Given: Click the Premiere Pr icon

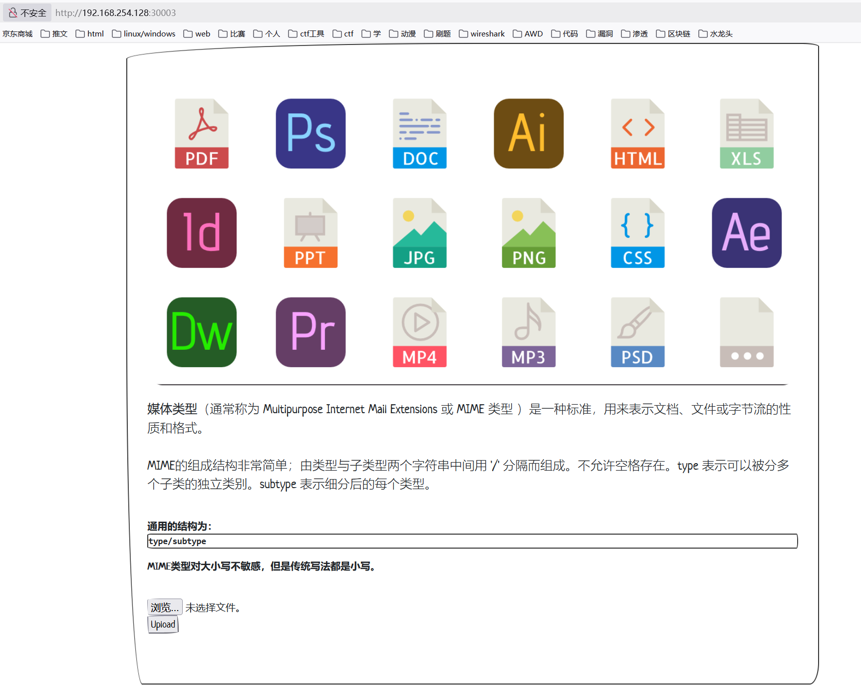Looking at the screenshot, I should coord(310,332).
